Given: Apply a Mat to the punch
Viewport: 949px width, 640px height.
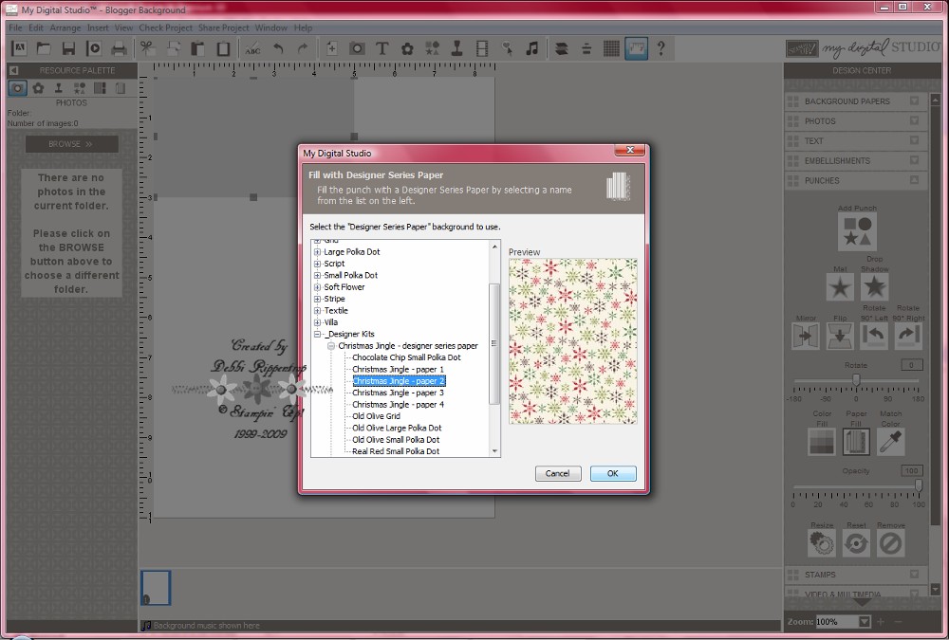Looking at the screenshot, I should click(840, 287).
